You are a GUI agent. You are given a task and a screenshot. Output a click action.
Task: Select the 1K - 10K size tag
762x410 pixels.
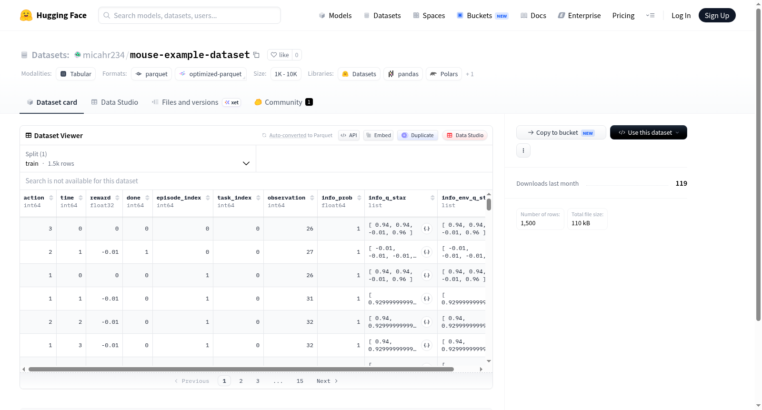click(286, 74)
